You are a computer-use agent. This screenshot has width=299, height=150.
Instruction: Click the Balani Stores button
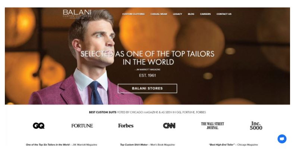(147, 88)
